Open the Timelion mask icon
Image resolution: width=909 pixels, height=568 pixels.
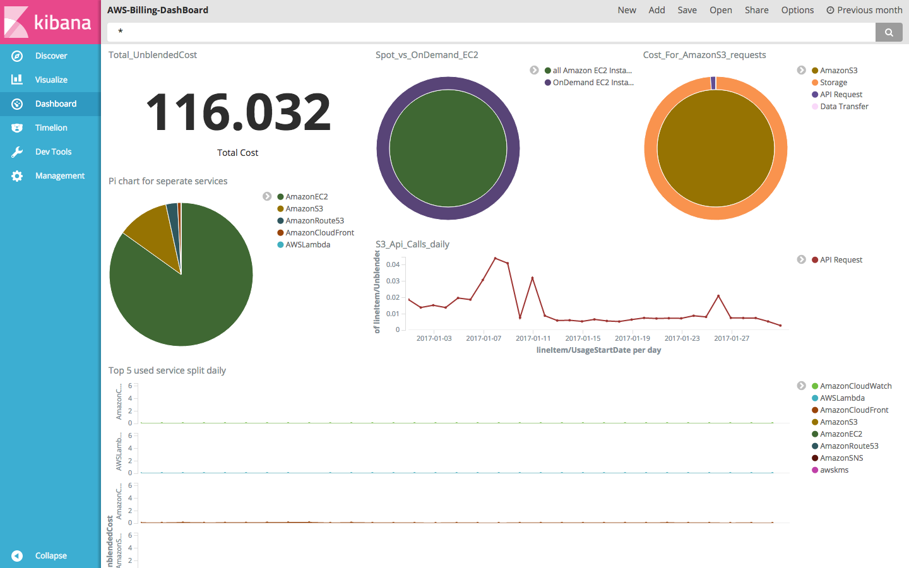(x=17, y=127)
